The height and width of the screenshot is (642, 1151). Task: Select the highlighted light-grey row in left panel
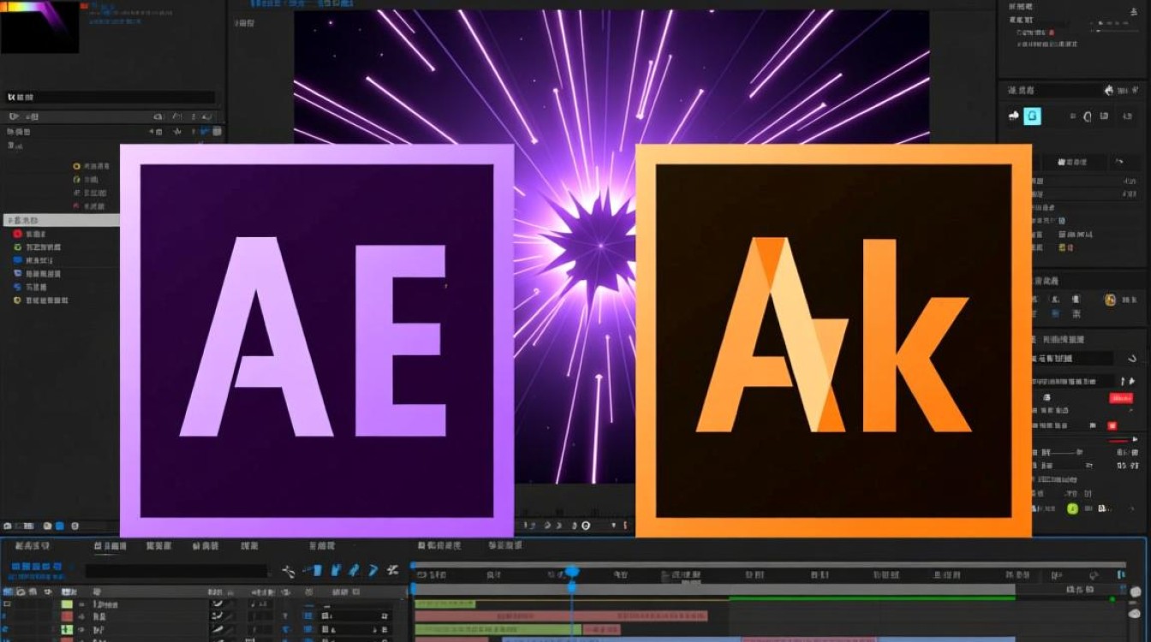[x=62, y=220]
